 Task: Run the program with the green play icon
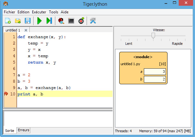click(39, 21)
